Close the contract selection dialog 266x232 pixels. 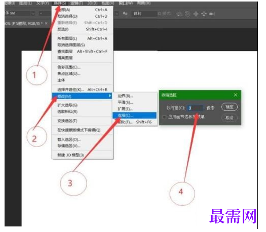236,95
